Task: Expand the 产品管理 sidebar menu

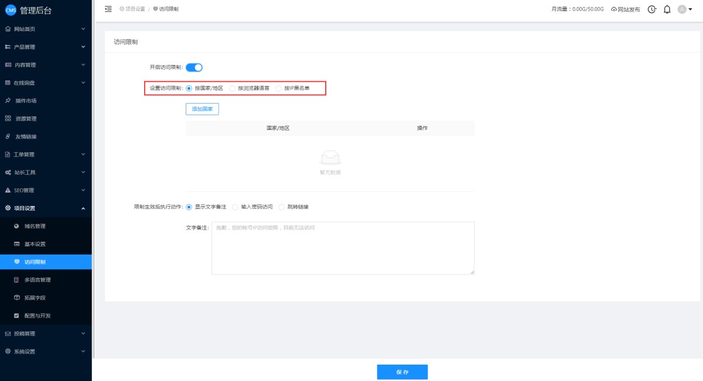Action: point(46,47)
